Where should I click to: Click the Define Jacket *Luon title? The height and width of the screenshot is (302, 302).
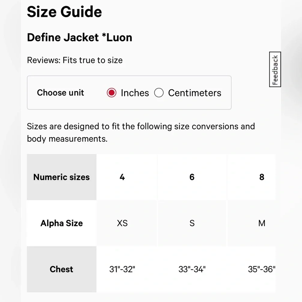(79, 37)
